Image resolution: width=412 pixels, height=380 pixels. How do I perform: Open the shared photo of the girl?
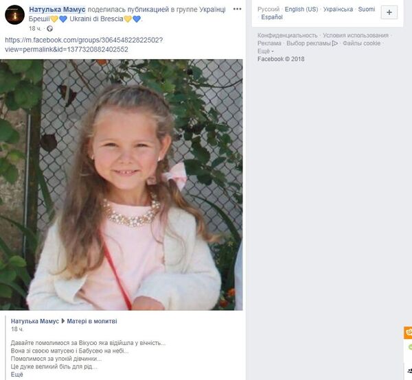pyautogui.click(x=121, y=185)
